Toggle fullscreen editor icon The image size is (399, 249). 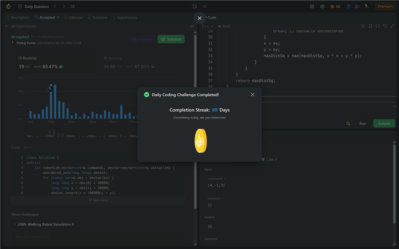[392, 26]
